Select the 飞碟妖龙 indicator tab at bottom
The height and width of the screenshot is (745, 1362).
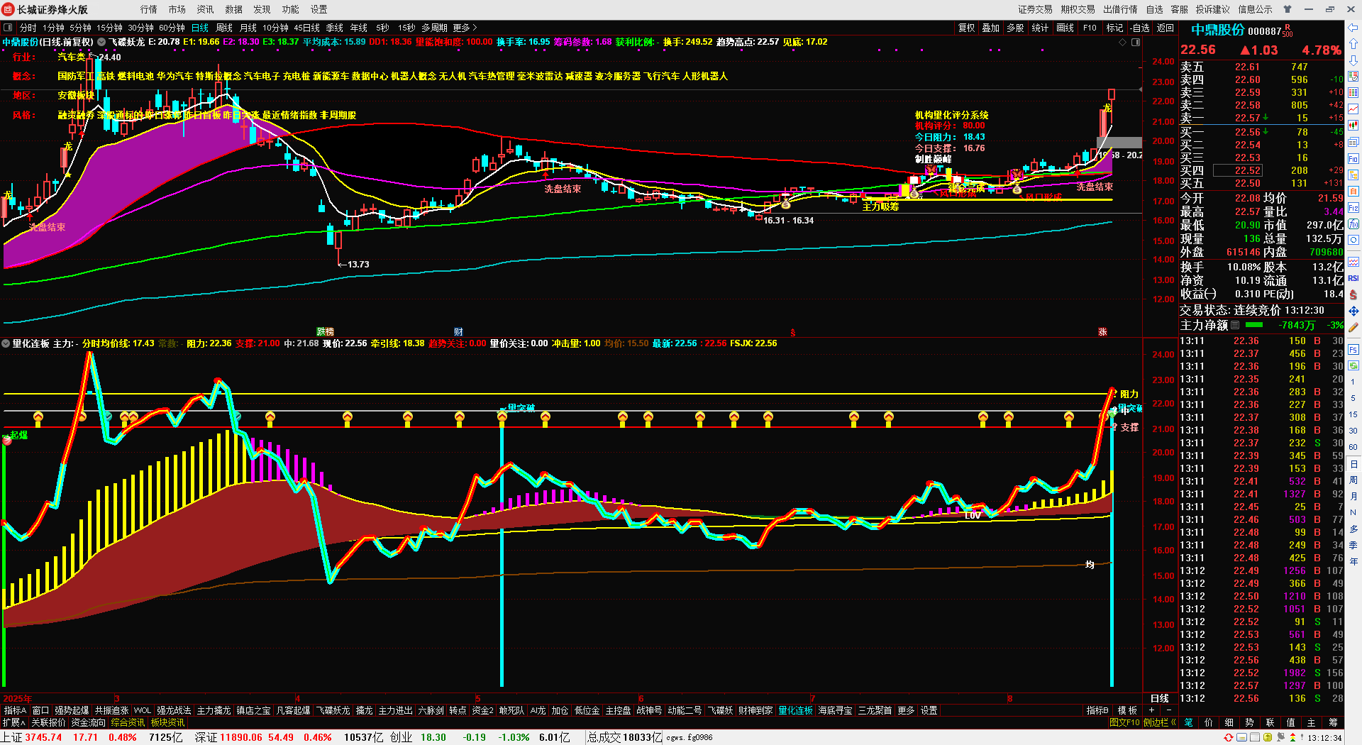(333, 710)
